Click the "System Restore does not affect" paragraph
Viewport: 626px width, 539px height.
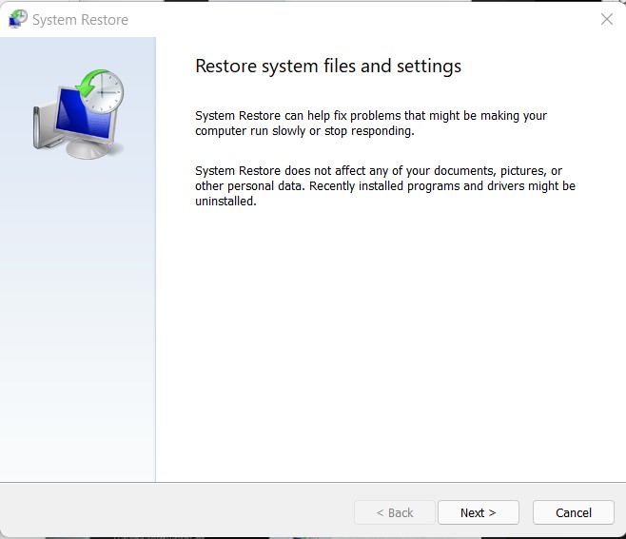point(385,186)
